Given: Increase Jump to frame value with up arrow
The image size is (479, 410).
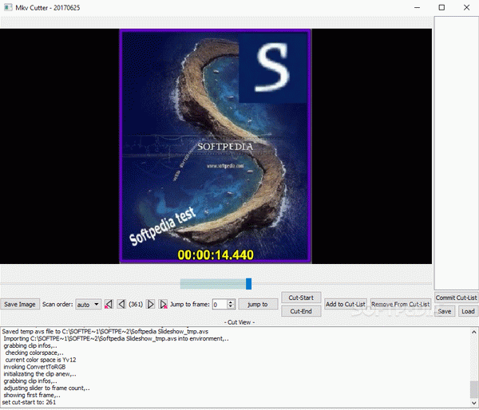Looking at the screenshot, I should [x=231, y=302].
